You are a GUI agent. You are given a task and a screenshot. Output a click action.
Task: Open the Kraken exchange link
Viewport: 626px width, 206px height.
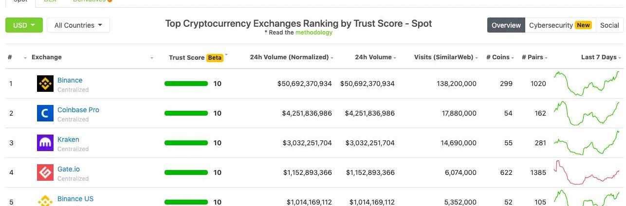[x=68, y=139]
